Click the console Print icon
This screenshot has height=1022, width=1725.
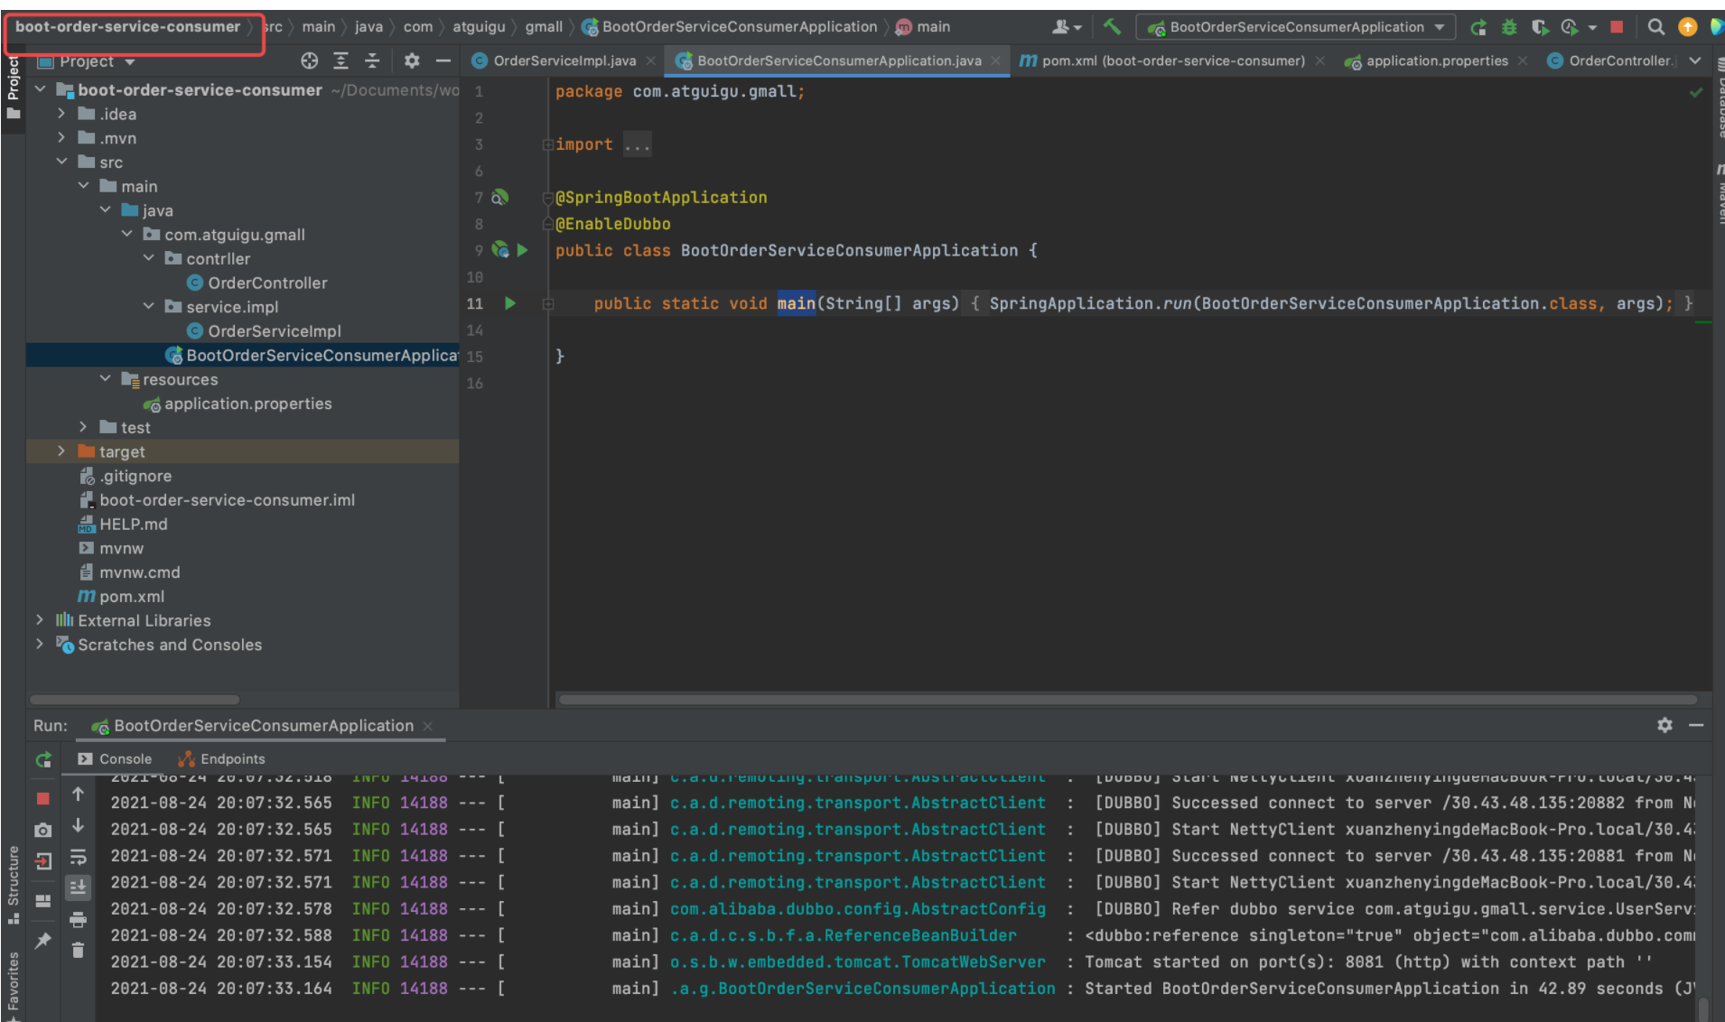tap(79, 920)
